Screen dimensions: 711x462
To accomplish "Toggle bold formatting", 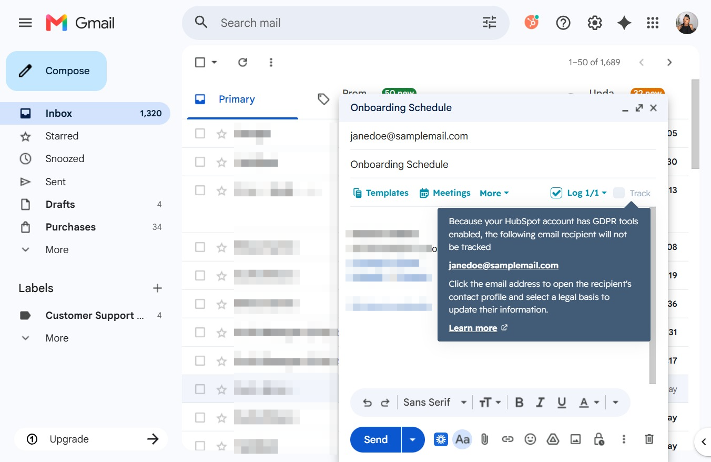I will (519, 403).
